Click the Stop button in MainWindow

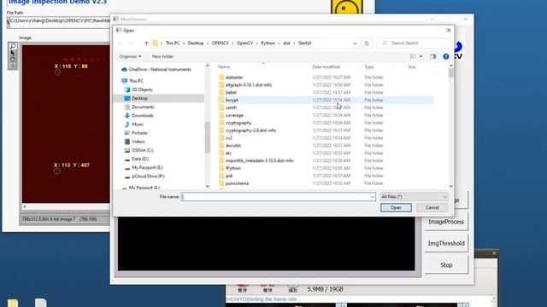(x=446, y=265)
